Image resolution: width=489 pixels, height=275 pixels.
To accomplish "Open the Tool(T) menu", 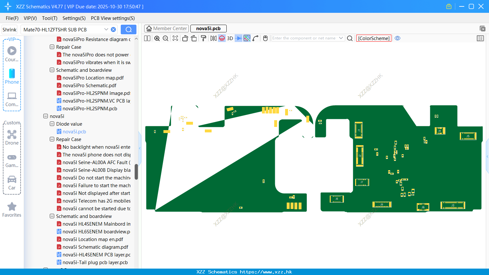I will [x=50, y=18].
